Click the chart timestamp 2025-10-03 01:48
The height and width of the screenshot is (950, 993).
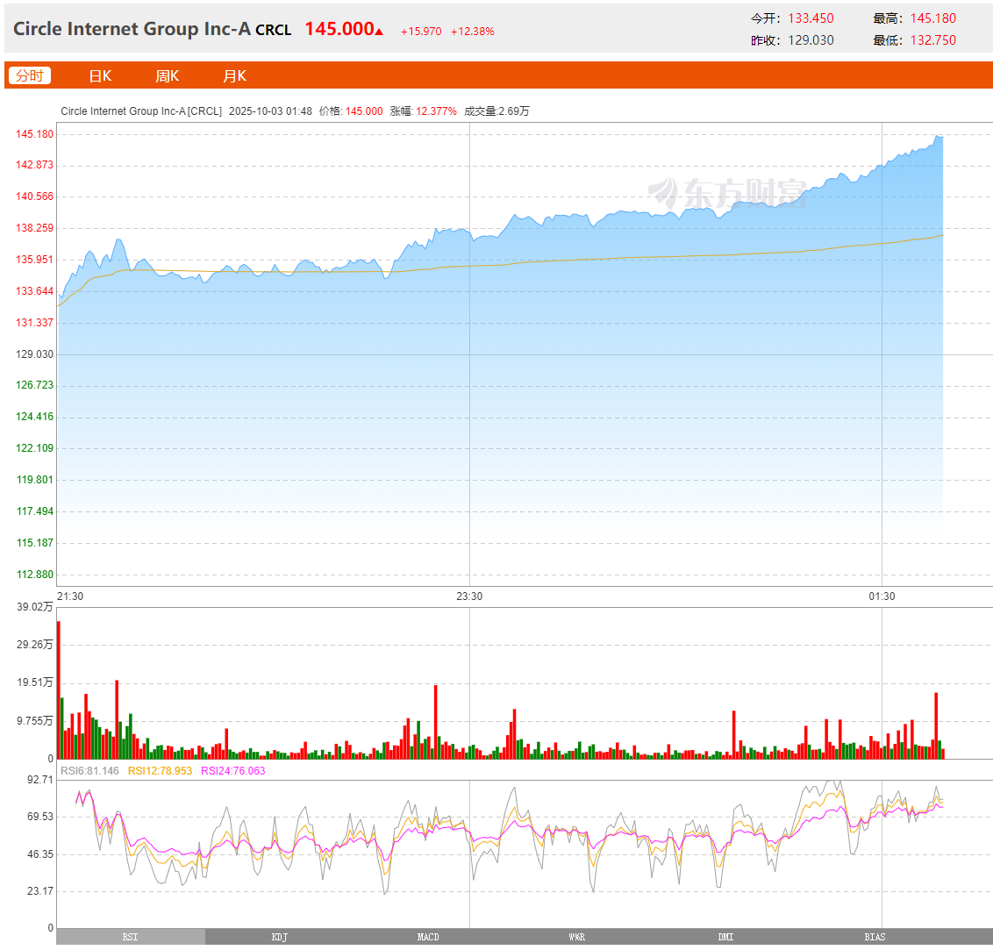click(270, 111)
